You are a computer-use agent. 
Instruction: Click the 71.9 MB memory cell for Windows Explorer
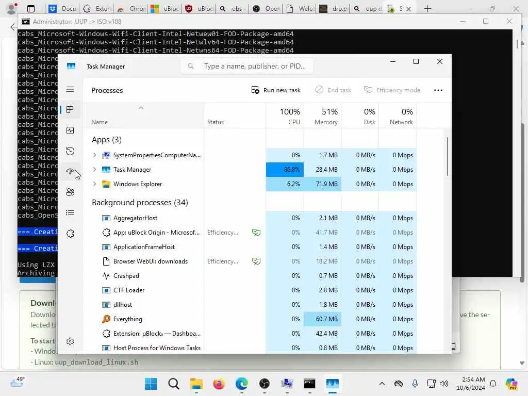(323, 184)
